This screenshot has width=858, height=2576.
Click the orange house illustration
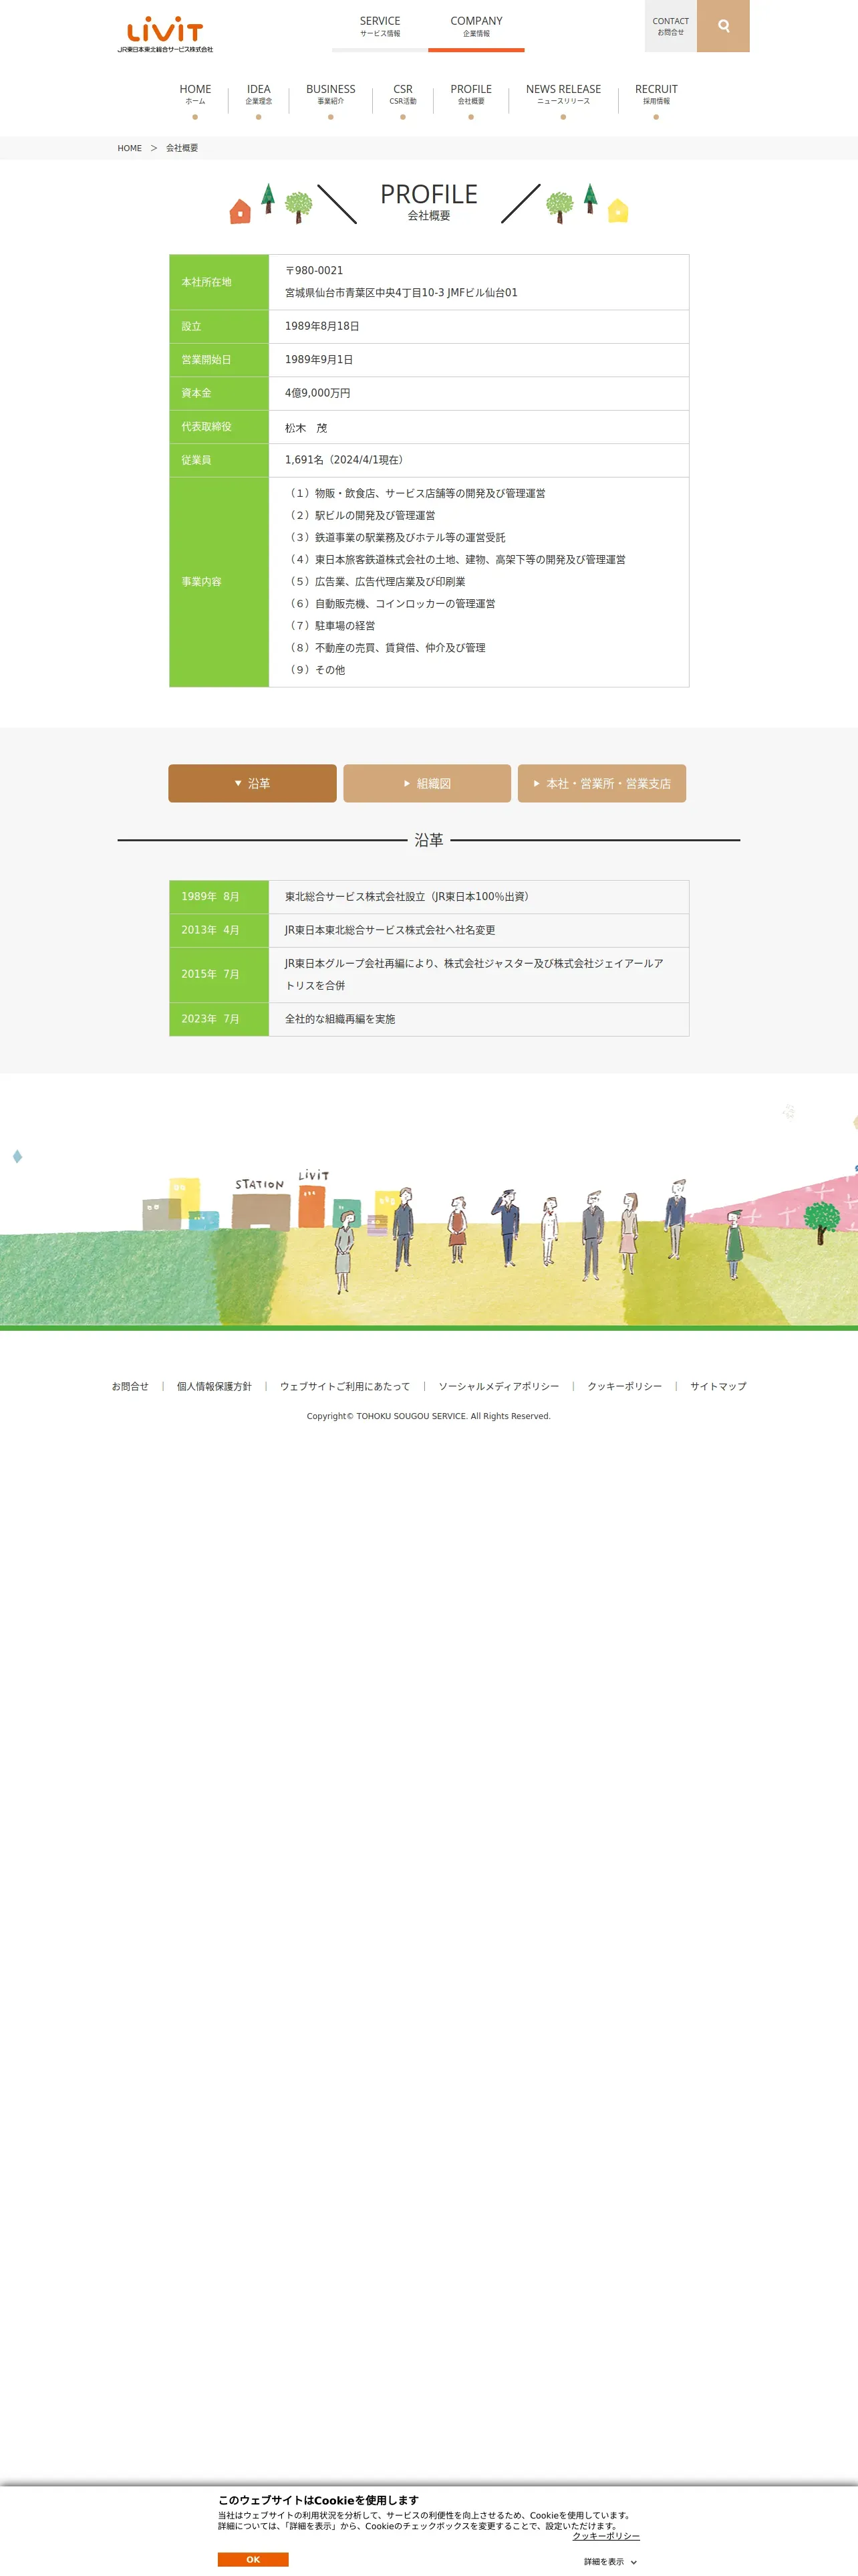(x=240, y=211)
